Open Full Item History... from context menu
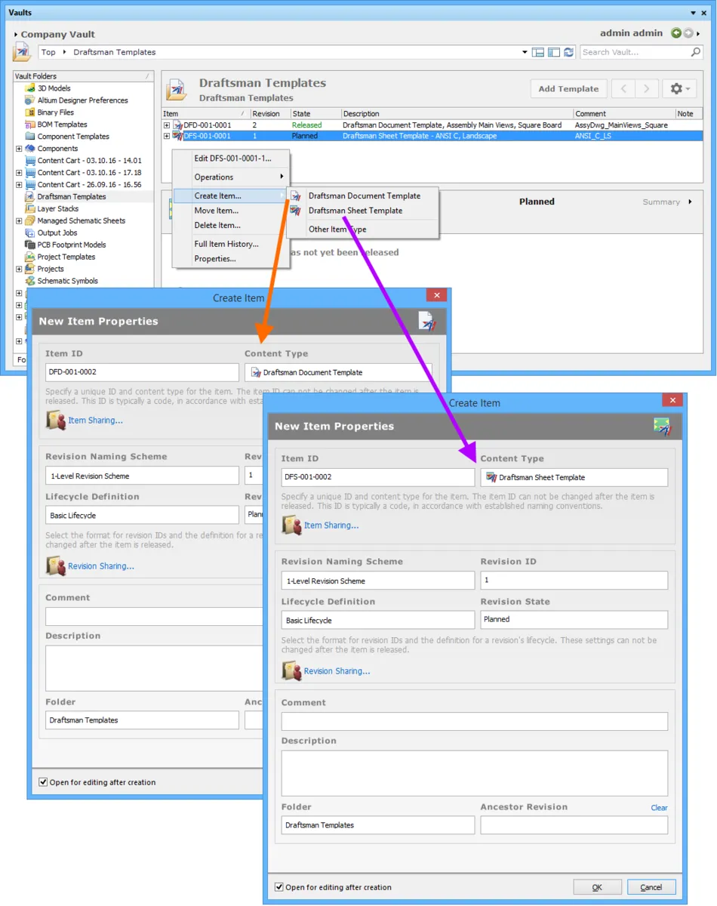 click(231, 244)
